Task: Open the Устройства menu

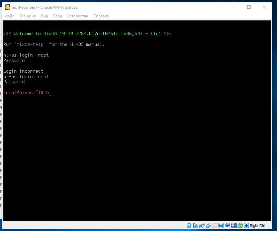Action: (78, 16)
